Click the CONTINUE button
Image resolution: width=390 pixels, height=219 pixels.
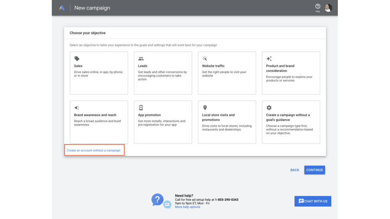(x=315, y=170)
